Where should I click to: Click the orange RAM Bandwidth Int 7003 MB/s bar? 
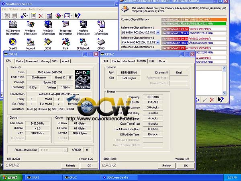point(194,20)
